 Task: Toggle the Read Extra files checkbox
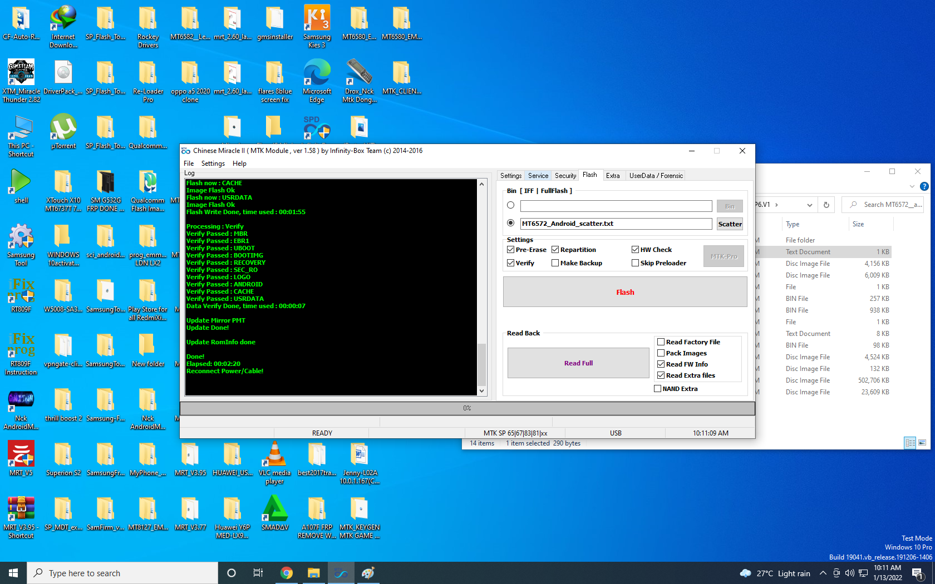pyautogui.click(x=661, y=375)
